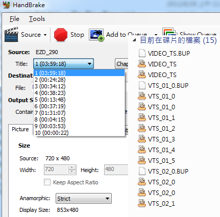This screenshot has width=220, height=217.
Task: Select title 2 (00:24:28)
Action: [x=79, y=80]
